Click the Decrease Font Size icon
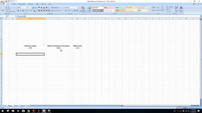Screen dimensions: 202x113 click(35, 8)
